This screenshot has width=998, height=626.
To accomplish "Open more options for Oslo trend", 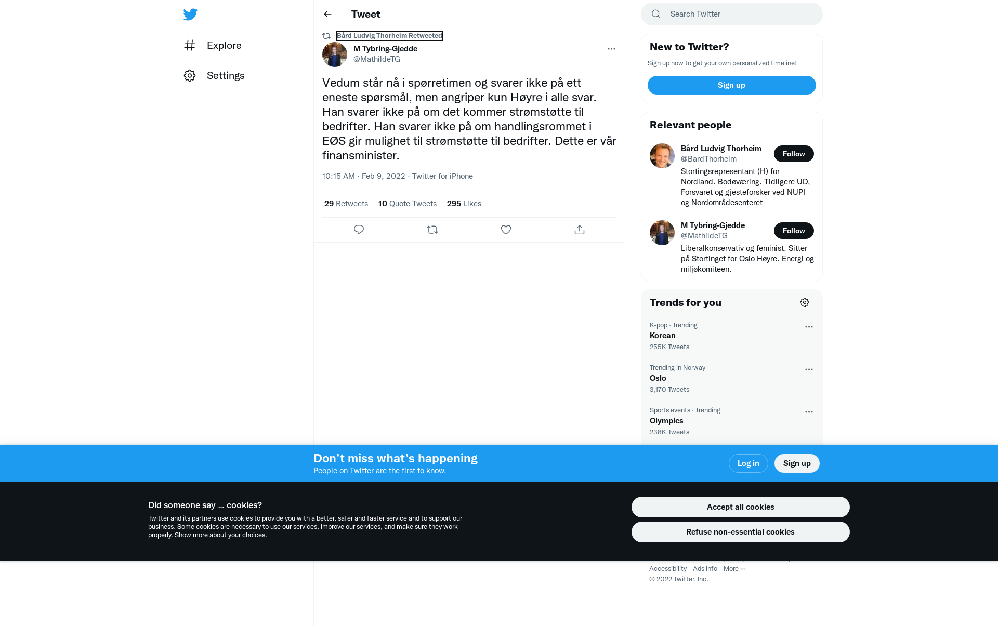I will [x=809, y=369].
